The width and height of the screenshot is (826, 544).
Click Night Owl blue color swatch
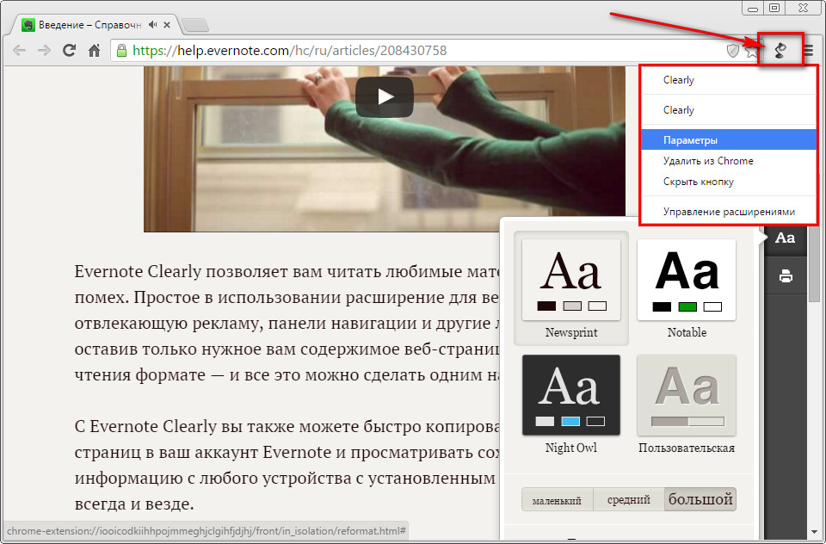coord(570,421)
